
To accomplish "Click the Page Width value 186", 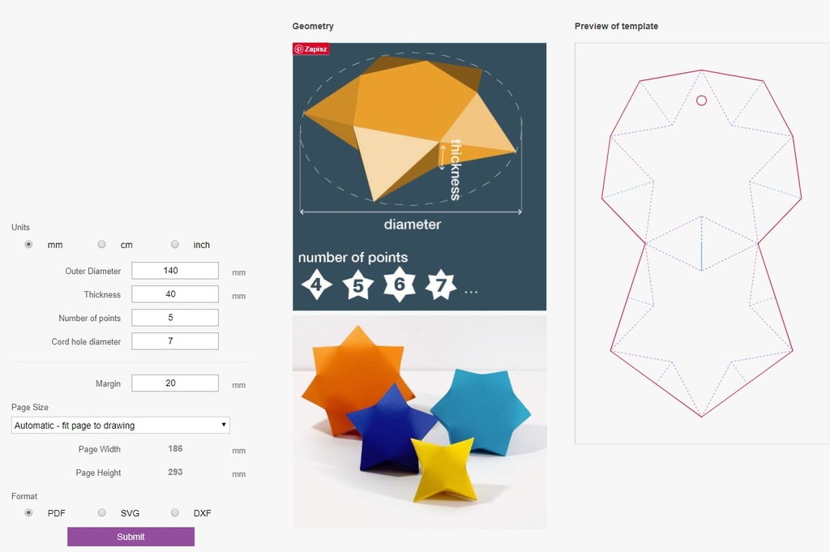I will tap(175, 449).
